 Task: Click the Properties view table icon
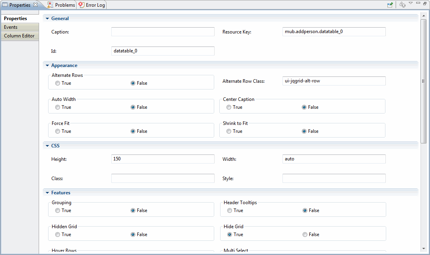[x=5, y=5]
